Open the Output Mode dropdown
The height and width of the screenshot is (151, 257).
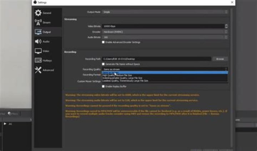pyautogui.click(x=165, y=12)
